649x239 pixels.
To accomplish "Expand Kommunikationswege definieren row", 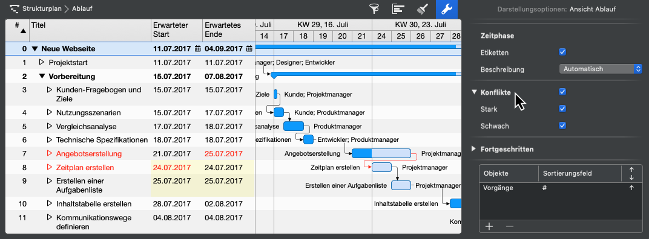I will [x=49, y=217].
